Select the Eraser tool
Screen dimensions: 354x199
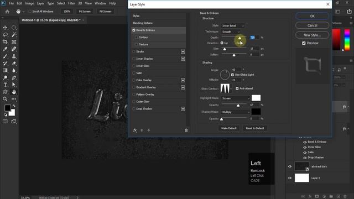point(14,64)
